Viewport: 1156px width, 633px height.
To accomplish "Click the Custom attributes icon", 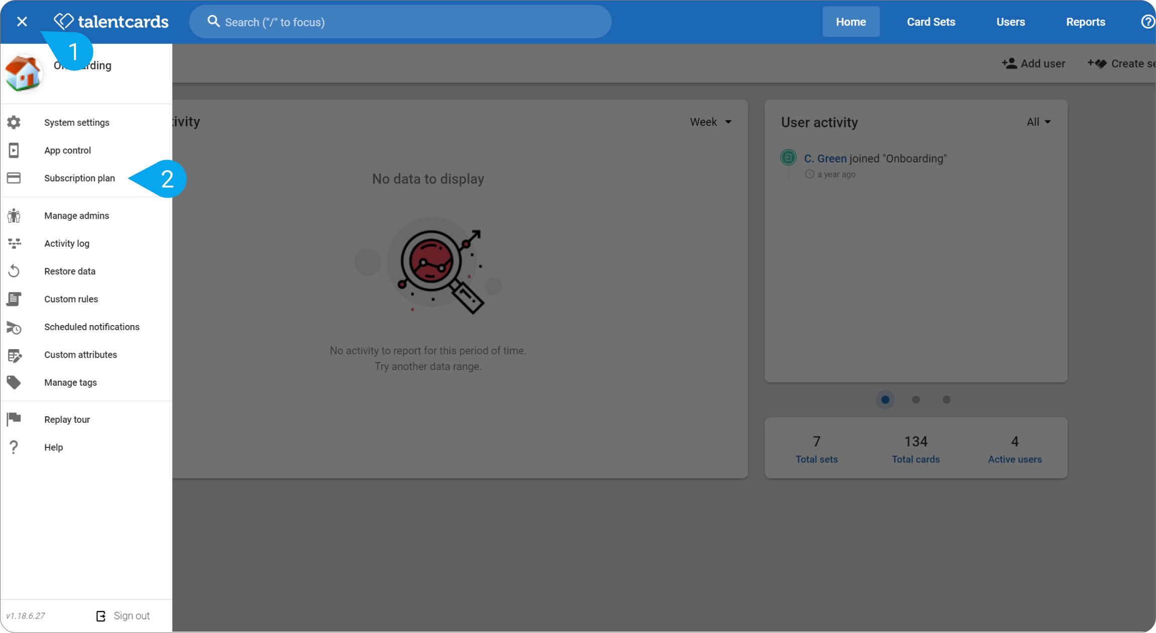I will 14,355.
